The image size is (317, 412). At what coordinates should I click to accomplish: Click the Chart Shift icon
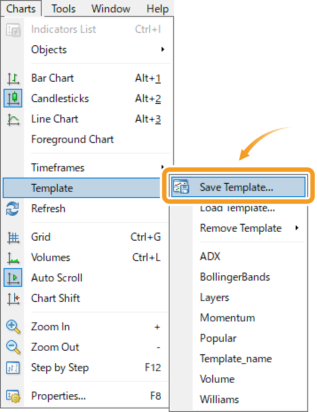pyautogui.click(x=13, y=299)
